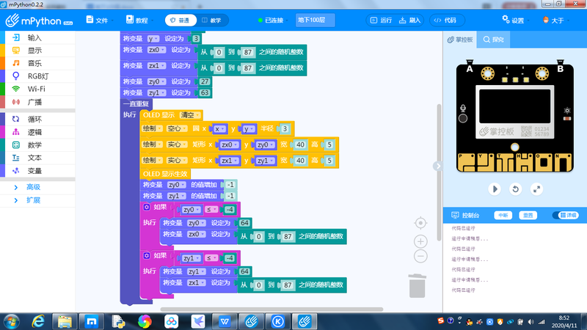Center the workspace with crosshair icon
Viewport: 587px width, 330px height.
tap(420, 222)
